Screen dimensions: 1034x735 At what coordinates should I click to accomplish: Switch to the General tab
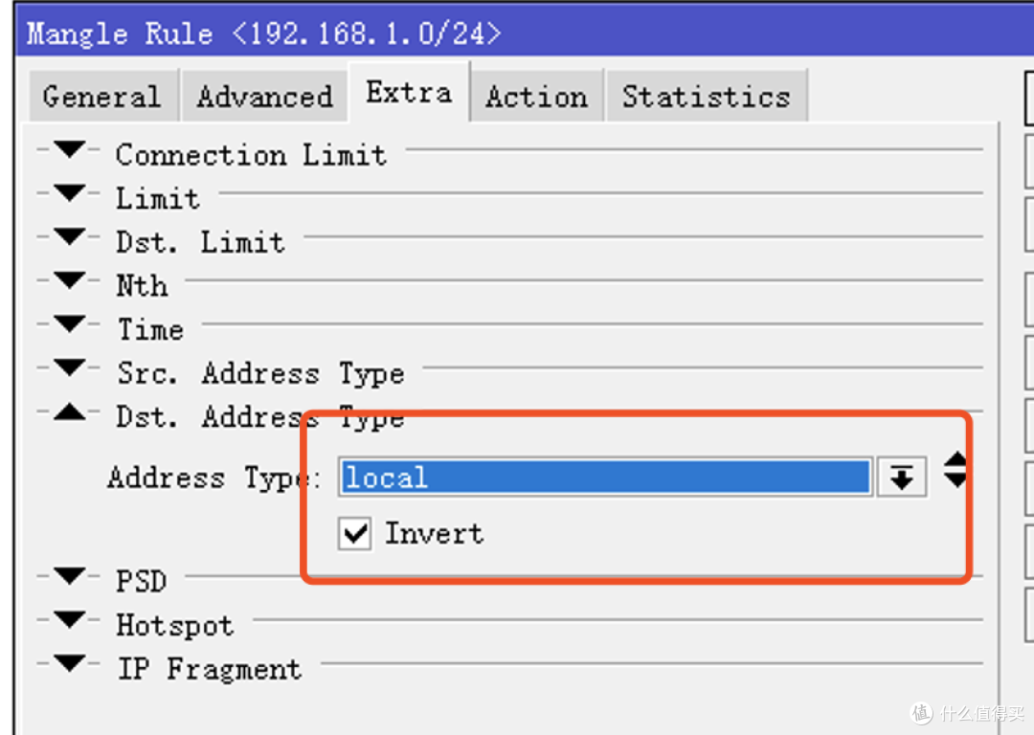(101, 97)
